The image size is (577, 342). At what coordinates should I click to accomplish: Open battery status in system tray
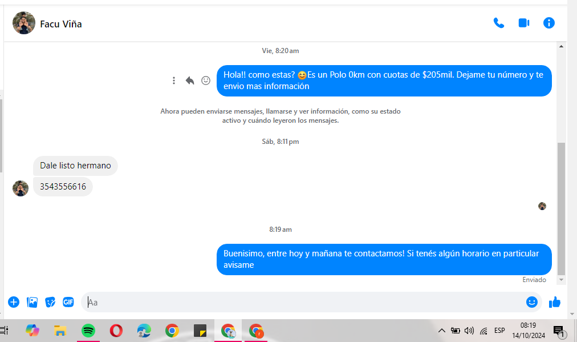tap(455, 331)
